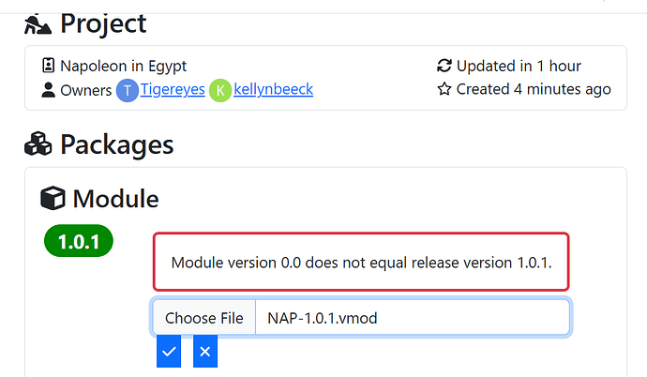Click the sync arrows icon beside Updated
The width and height of the screenshot is (647, 377).
(x=444, y=66)
